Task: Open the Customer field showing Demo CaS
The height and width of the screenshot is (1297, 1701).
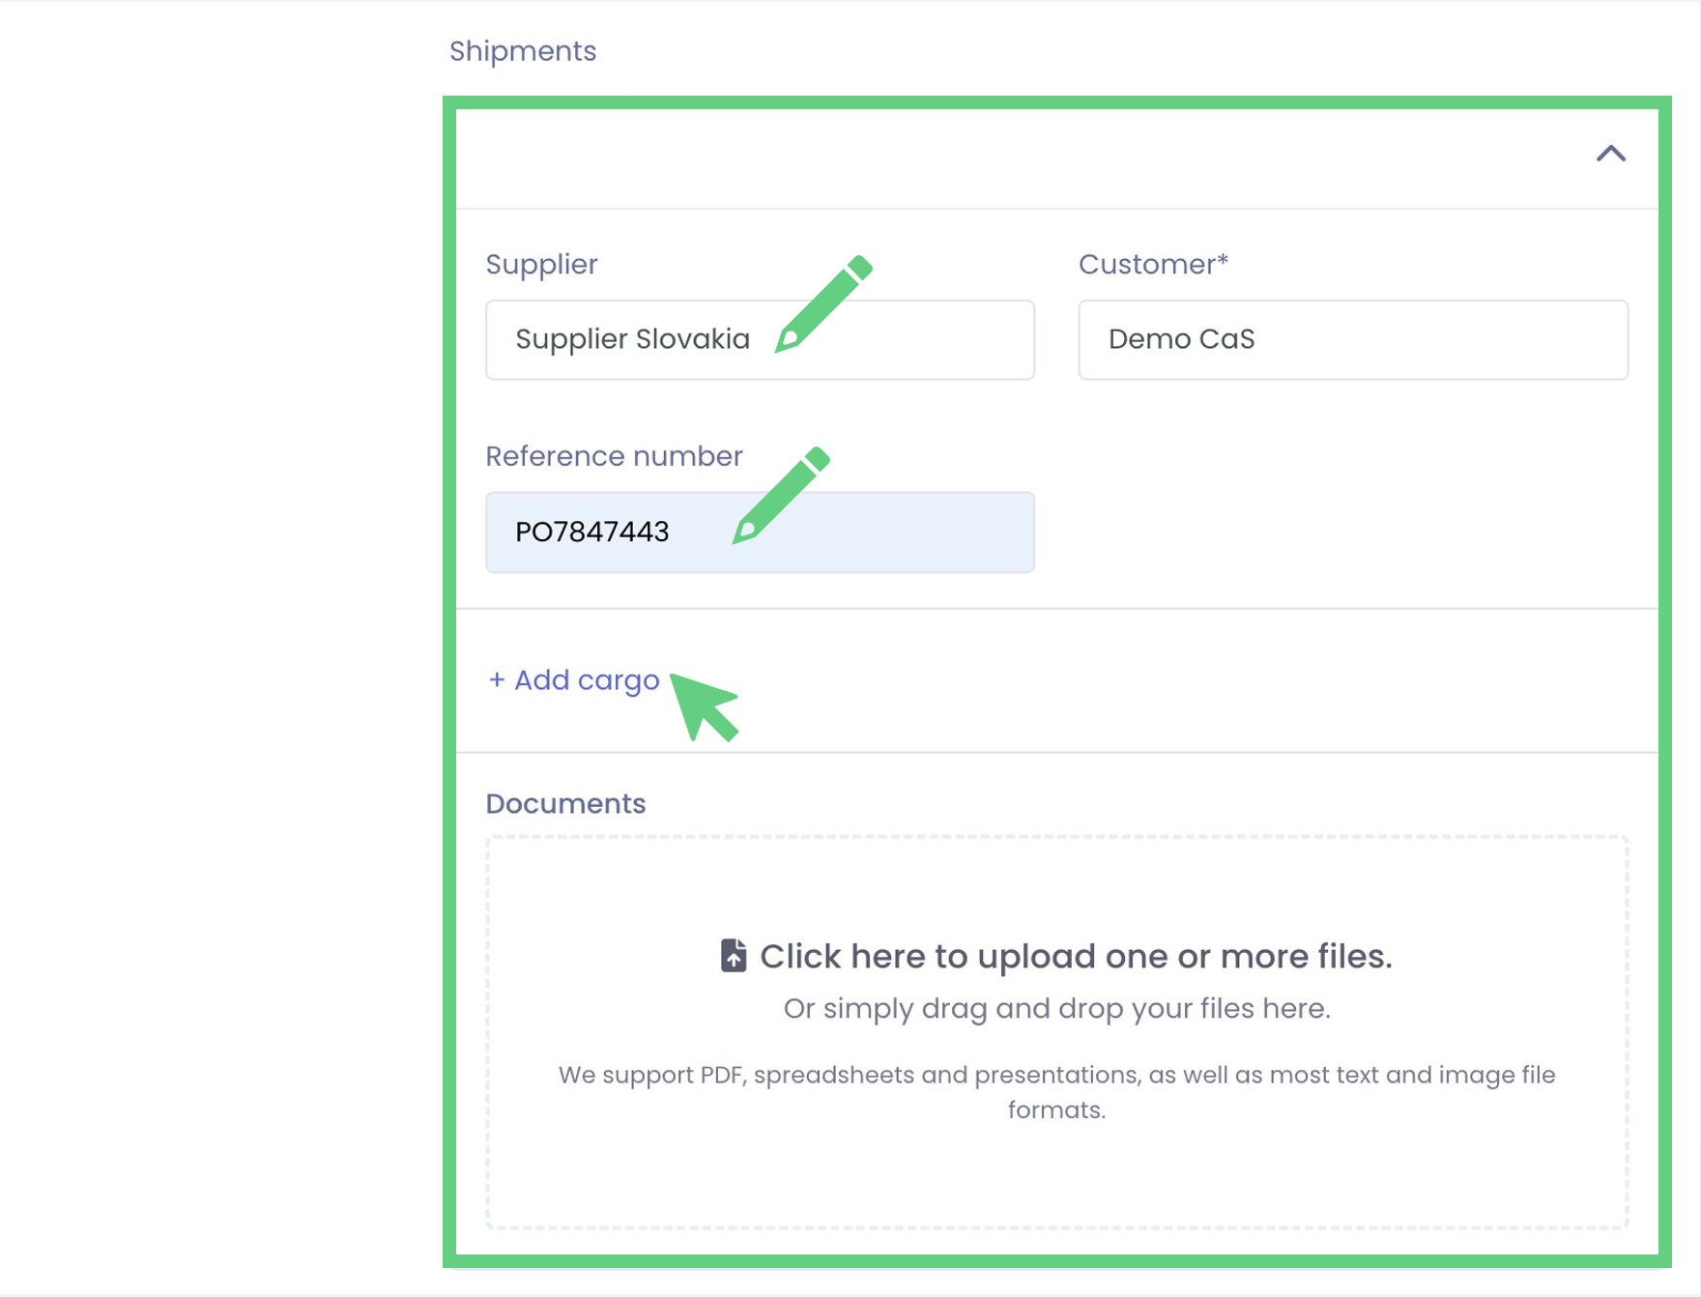Action: click(1352, 339)
